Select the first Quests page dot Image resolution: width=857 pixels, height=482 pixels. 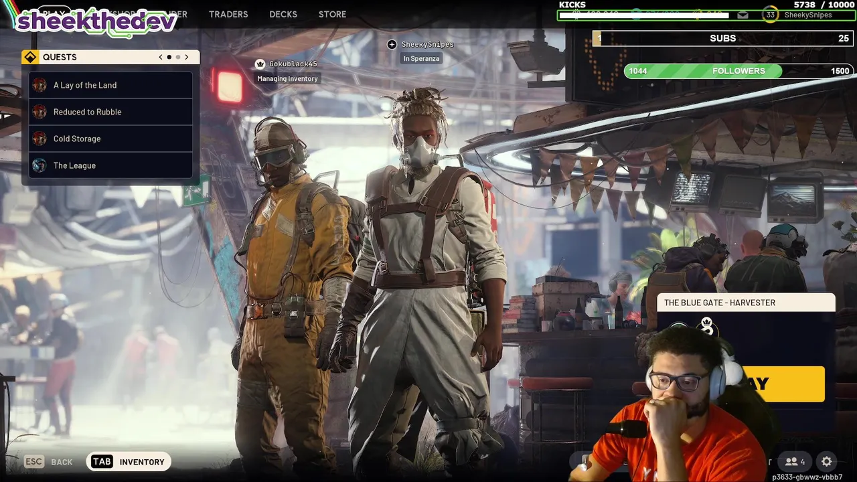pyautogui.click(x=169, y=57)
